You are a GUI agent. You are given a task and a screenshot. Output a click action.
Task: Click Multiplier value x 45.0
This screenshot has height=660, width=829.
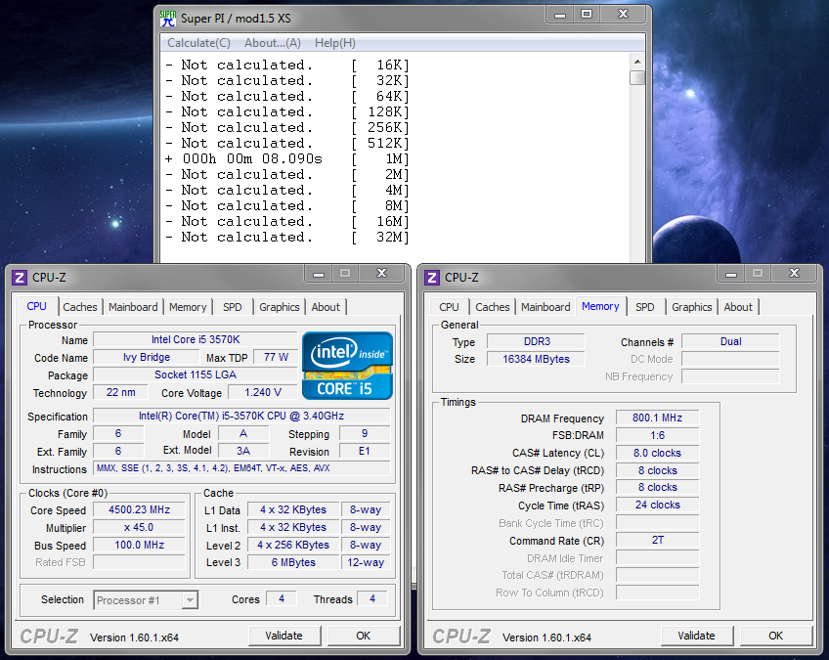point(140,527)
